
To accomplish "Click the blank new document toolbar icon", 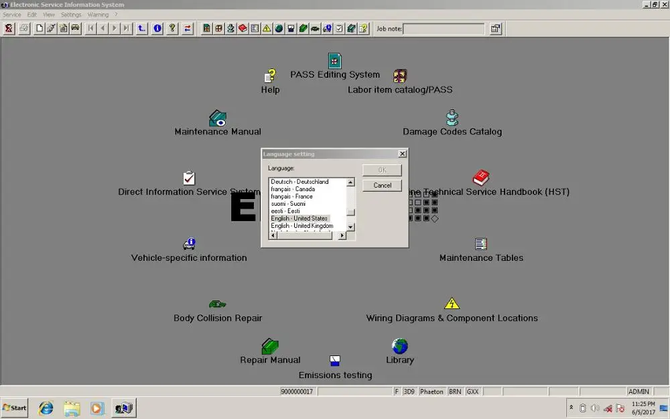I will click(40, 29).
